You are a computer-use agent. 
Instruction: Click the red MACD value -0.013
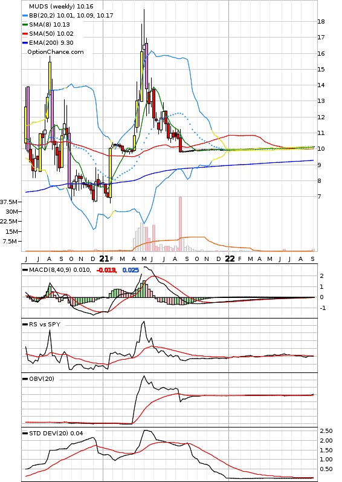click(106, 270)
